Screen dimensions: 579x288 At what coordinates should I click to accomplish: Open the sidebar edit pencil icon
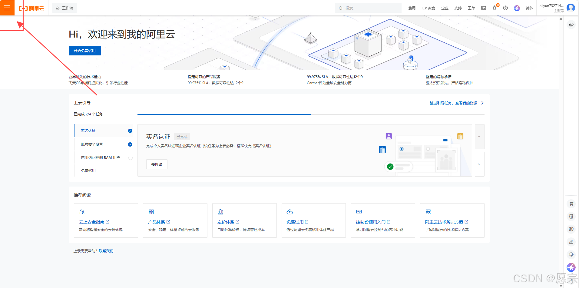pyautogui.click(x=571, y=242)
